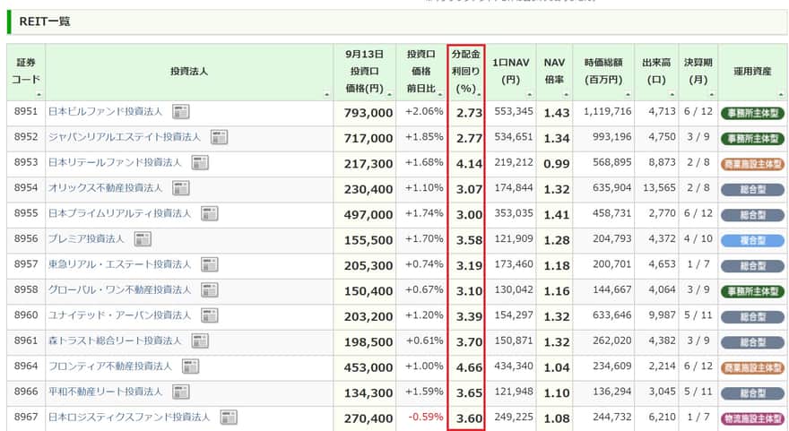789x431 pixels.
Task: Open news icon for 日本ビルファンド投資法人
Action: click(x=180, y=112)
